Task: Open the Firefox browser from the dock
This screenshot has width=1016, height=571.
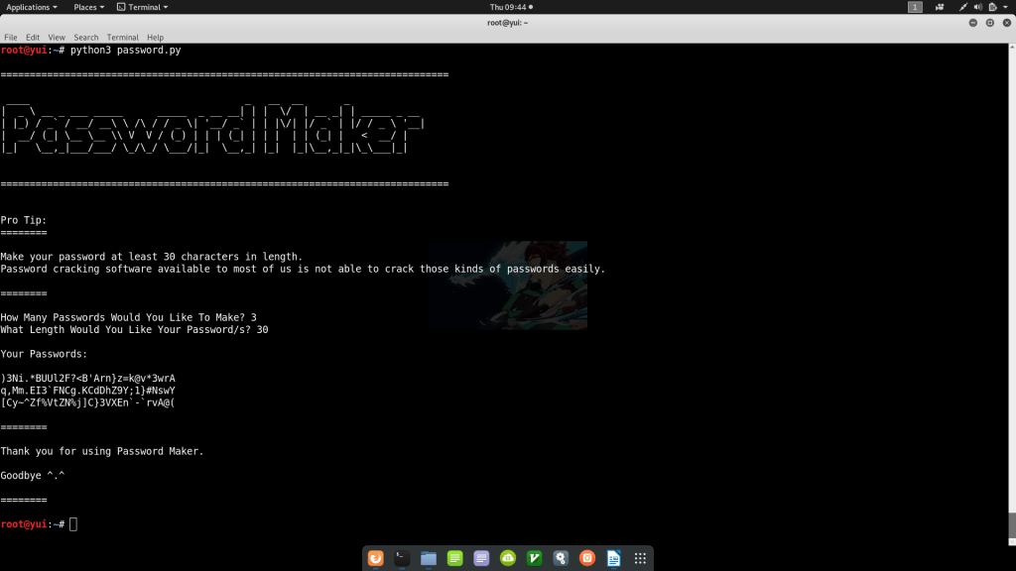Action: coord(375,558)
